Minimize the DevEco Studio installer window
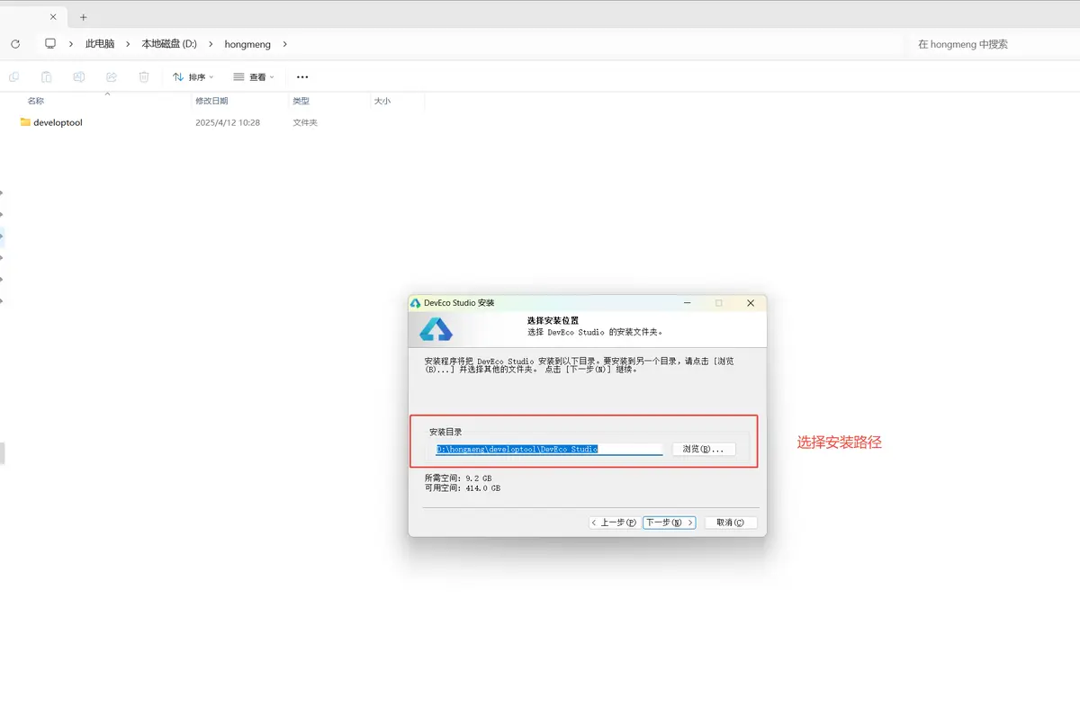 click(688, 303)
